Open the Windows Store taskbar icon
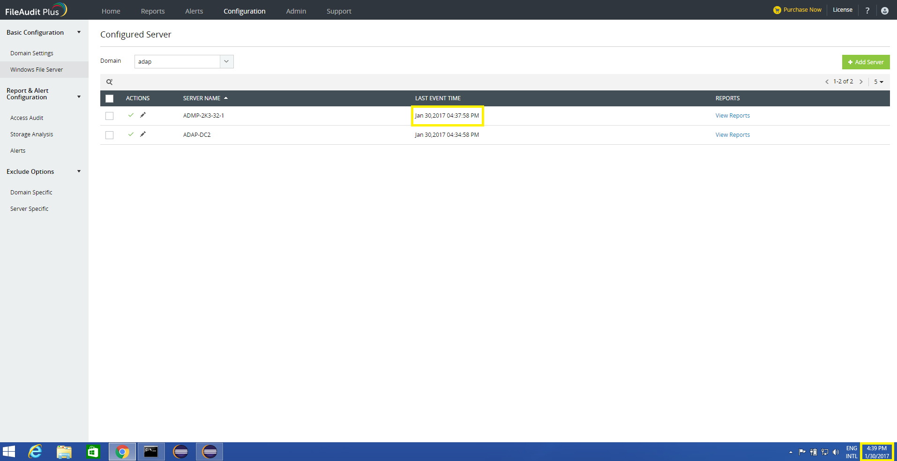The image size is (897, 461). [x=93, y=452]
